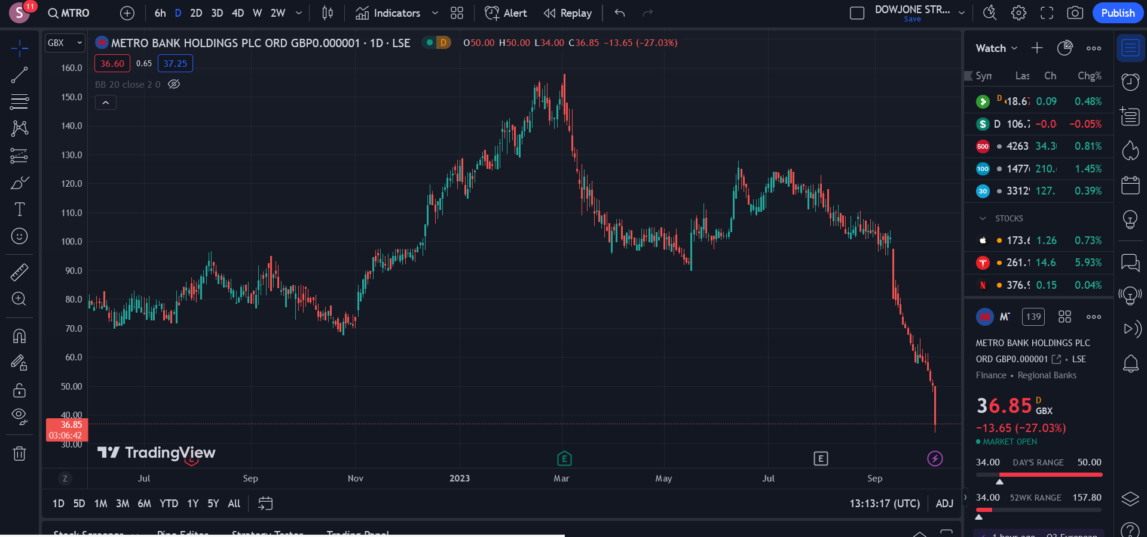Click the earnings E marker near March
Viewport: 1147px width, 537px height.
(x=564, y=458)
